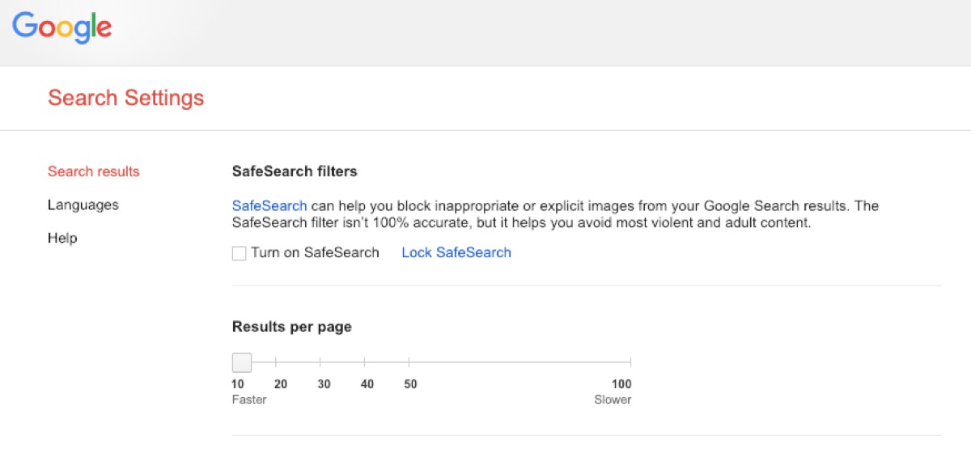Open the Lock SafeSearch link
The height and width of the screenshot is (457, 971).
[456, 252]
